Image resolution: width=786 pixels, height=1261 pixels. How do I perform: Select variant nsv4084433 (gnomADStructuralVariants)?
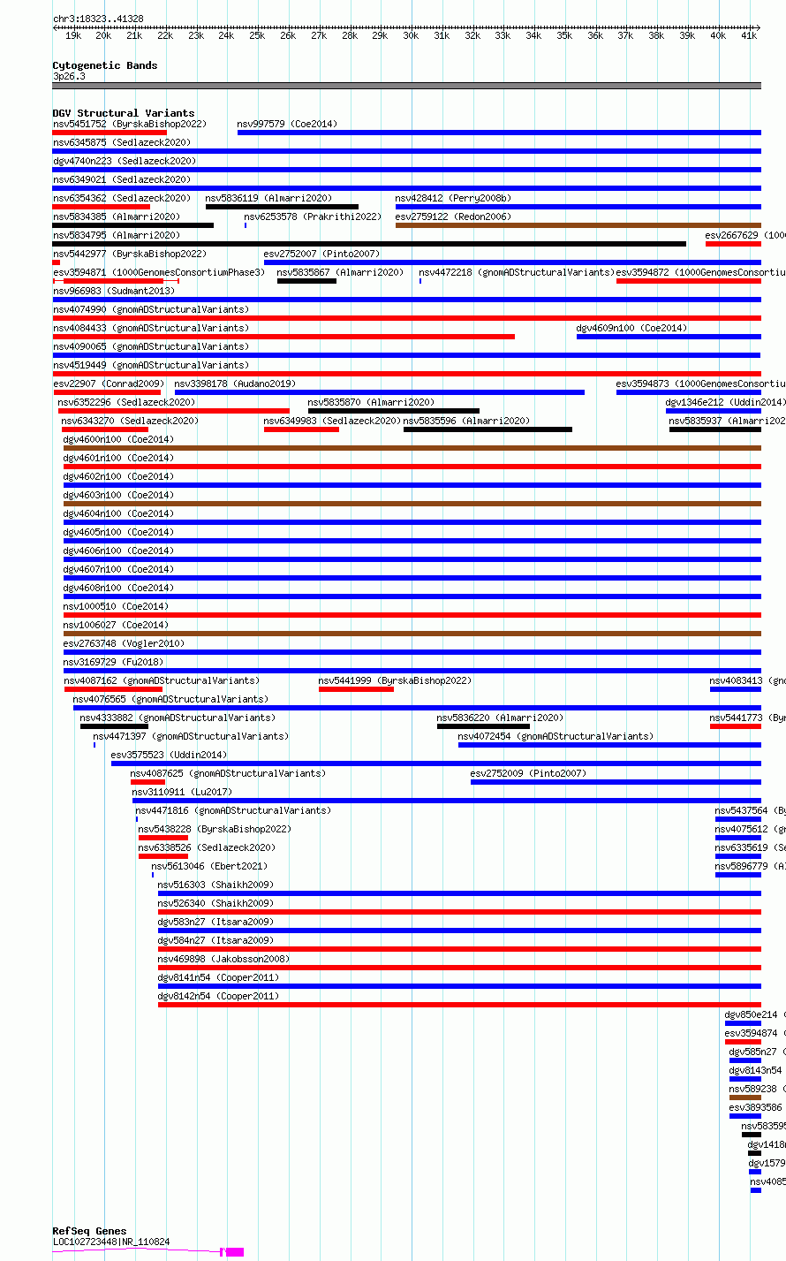(x=283, y=337)
